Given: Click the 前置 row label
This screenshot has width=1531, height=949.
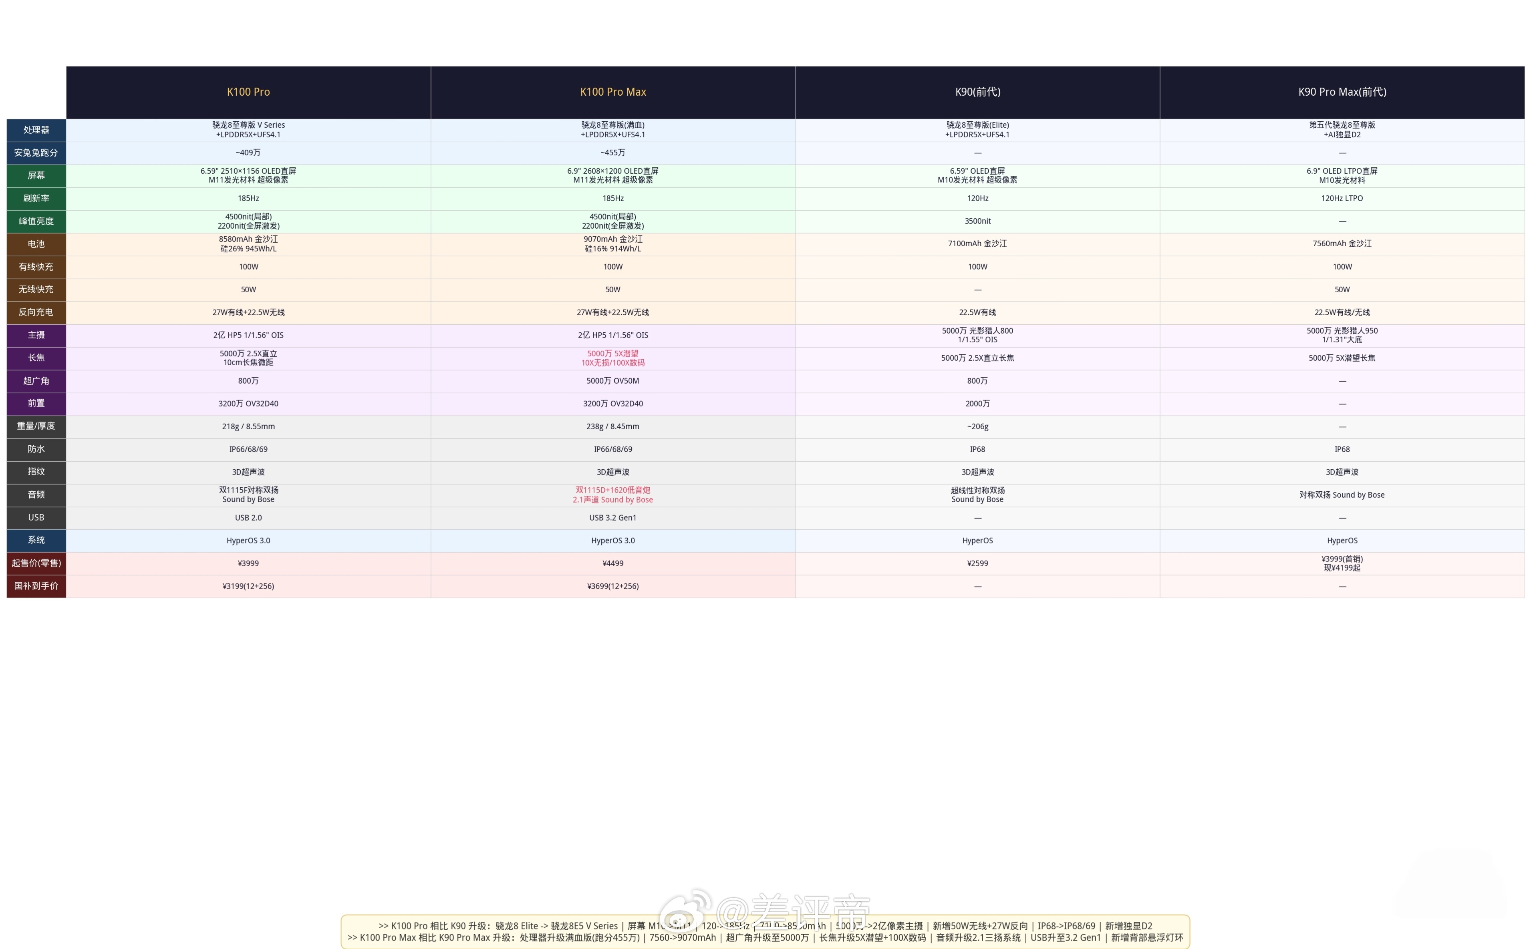Looking at the screenshot, I should click(x=36, y=404).
